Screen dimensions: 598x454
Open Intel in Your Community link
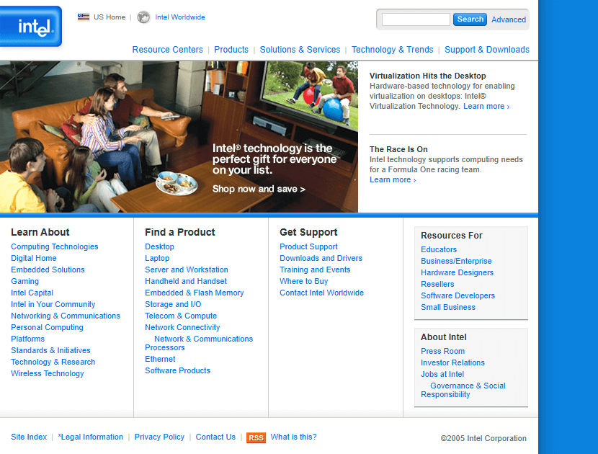(53, 304)
